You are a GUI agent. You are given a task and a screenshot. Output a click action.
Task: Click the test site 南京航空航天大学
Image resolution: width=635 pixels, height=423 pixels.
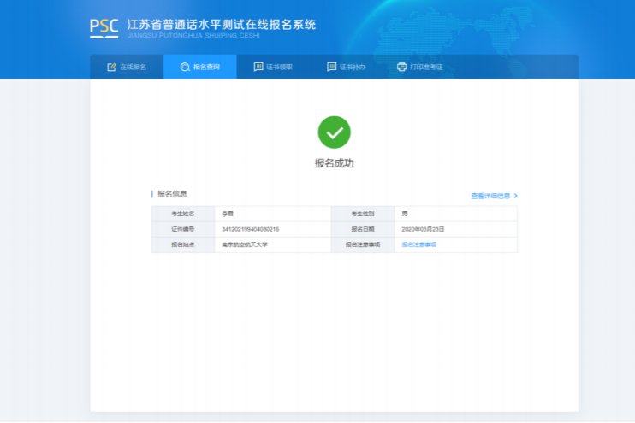[x=245, y=244]
